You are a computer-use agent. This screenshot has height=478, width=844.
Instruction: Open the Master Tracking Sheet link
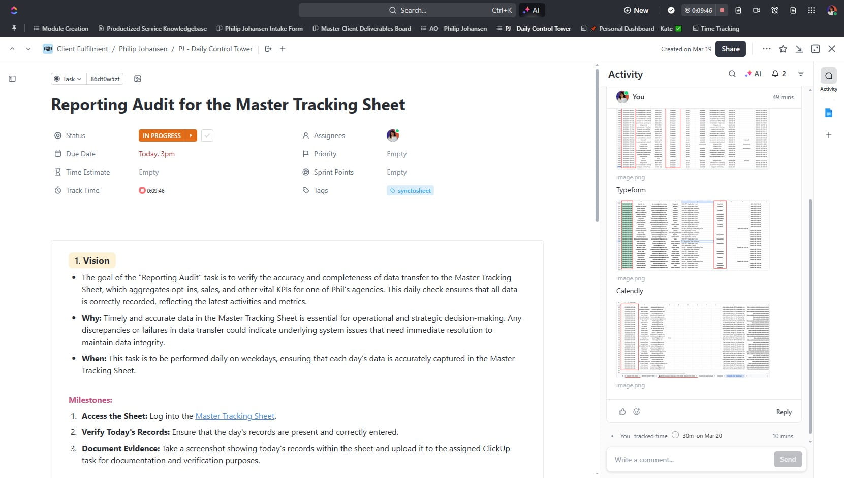coord(235,416)
